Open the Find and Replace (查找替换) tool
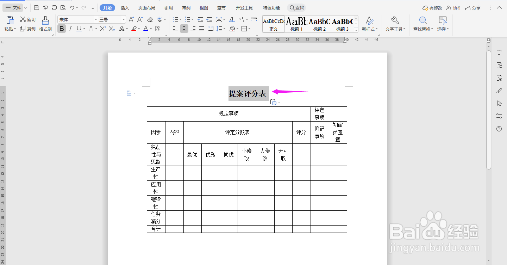The height and width of the screenshot is (265, 507). (x=422, y=24)
